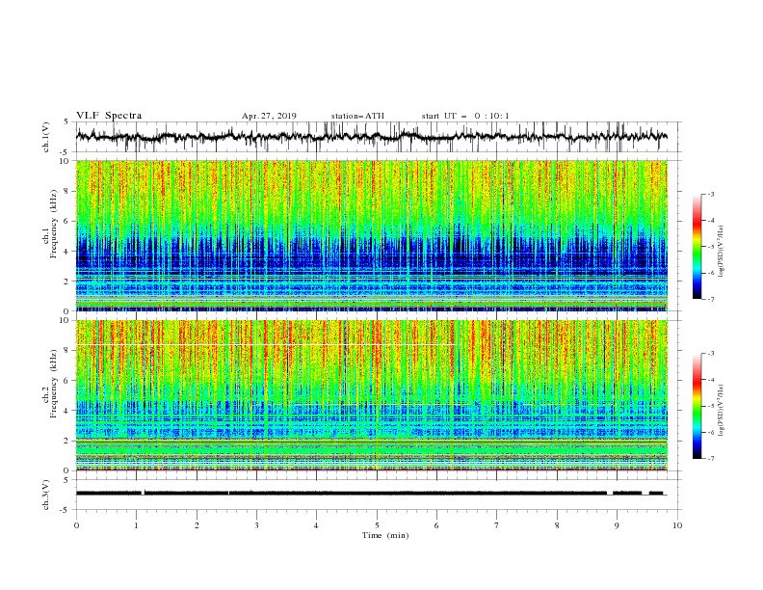Click the upper ch.1 PSD color bar
This screenshot has height=590, width=763.
pos(697,247)
